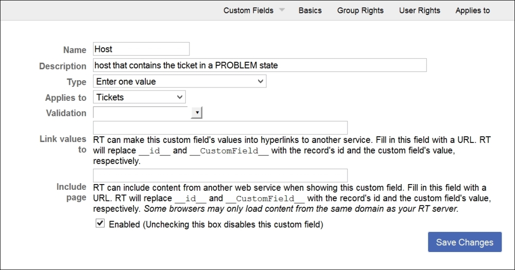
Task: Uncheck the Enabled checkbox
Action: tap(100, 224)
